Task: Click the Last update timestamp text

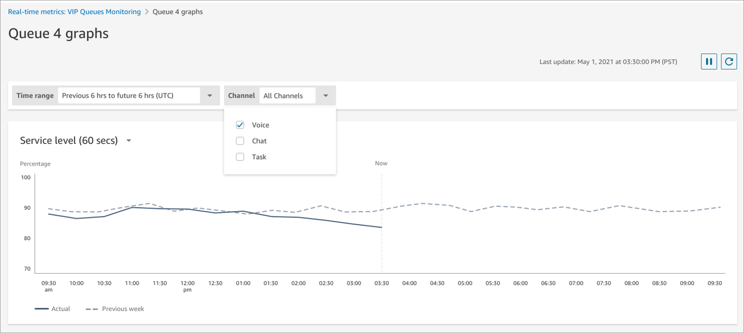Action: [608, 62]
